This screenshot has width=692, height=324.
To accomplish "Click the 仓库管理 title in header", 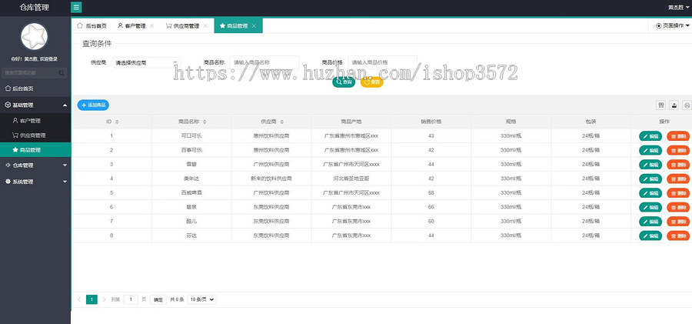I will coord(35,8).
